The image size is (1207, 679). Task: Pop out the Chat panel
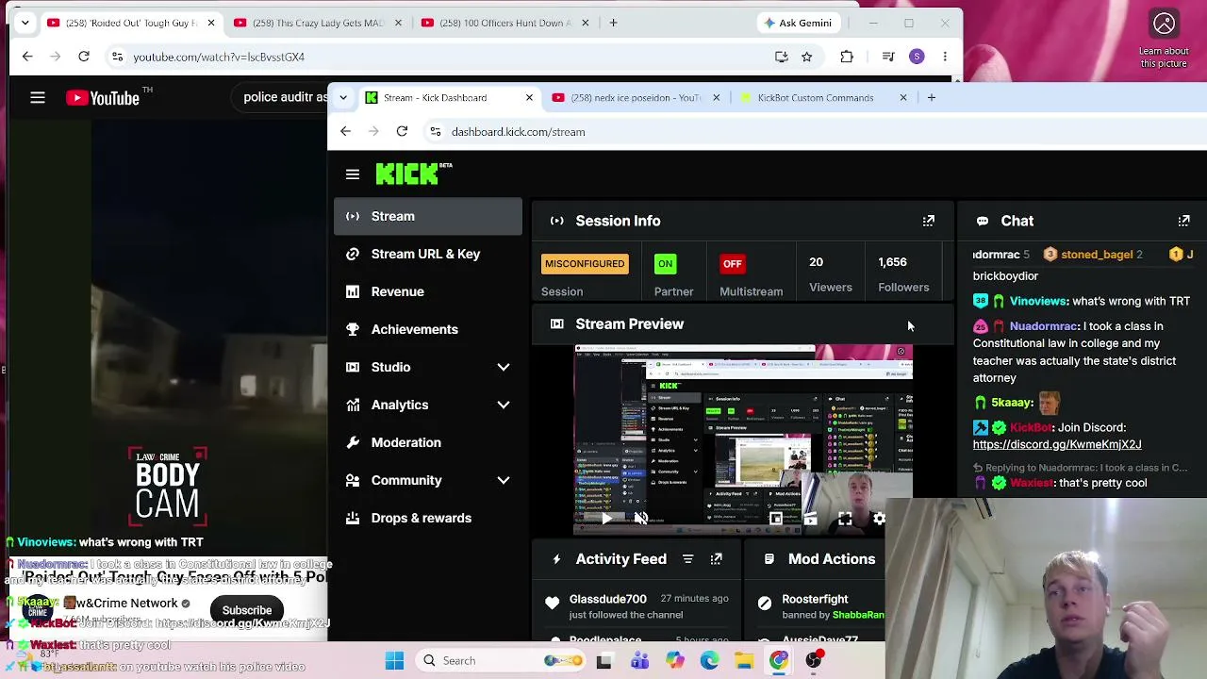pos(1183,221)
